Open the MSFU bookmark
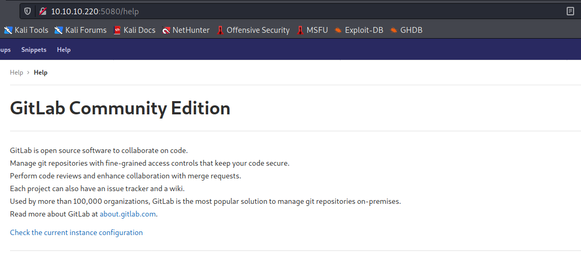 pos(312,30)
